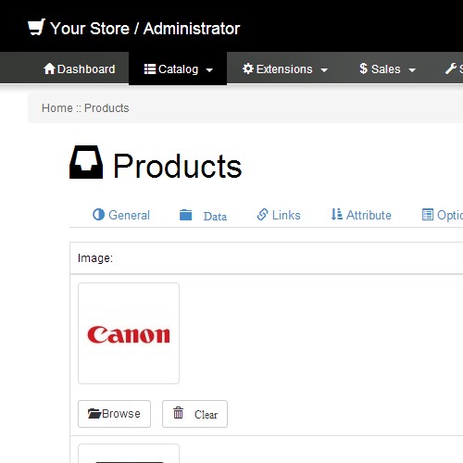Click the Clear image button
The width and height of the screenshot is (463, 463).
click(x=194, y=414)
